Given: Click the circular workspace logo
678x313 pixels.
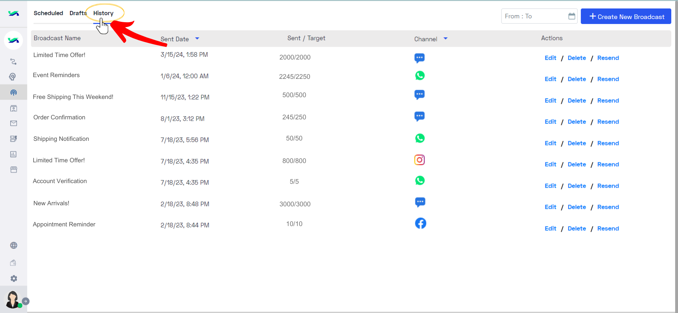Looking at the screenshot, I should pyautogui.click(x=13, y=40).
